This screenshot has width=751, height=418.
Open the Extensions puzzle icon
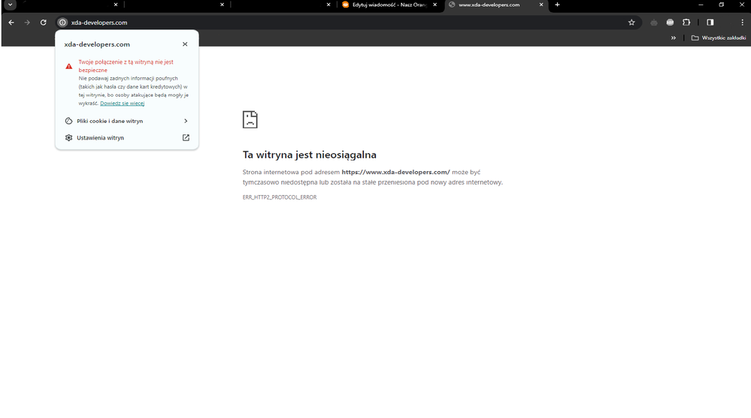click(x=686, y=23)
